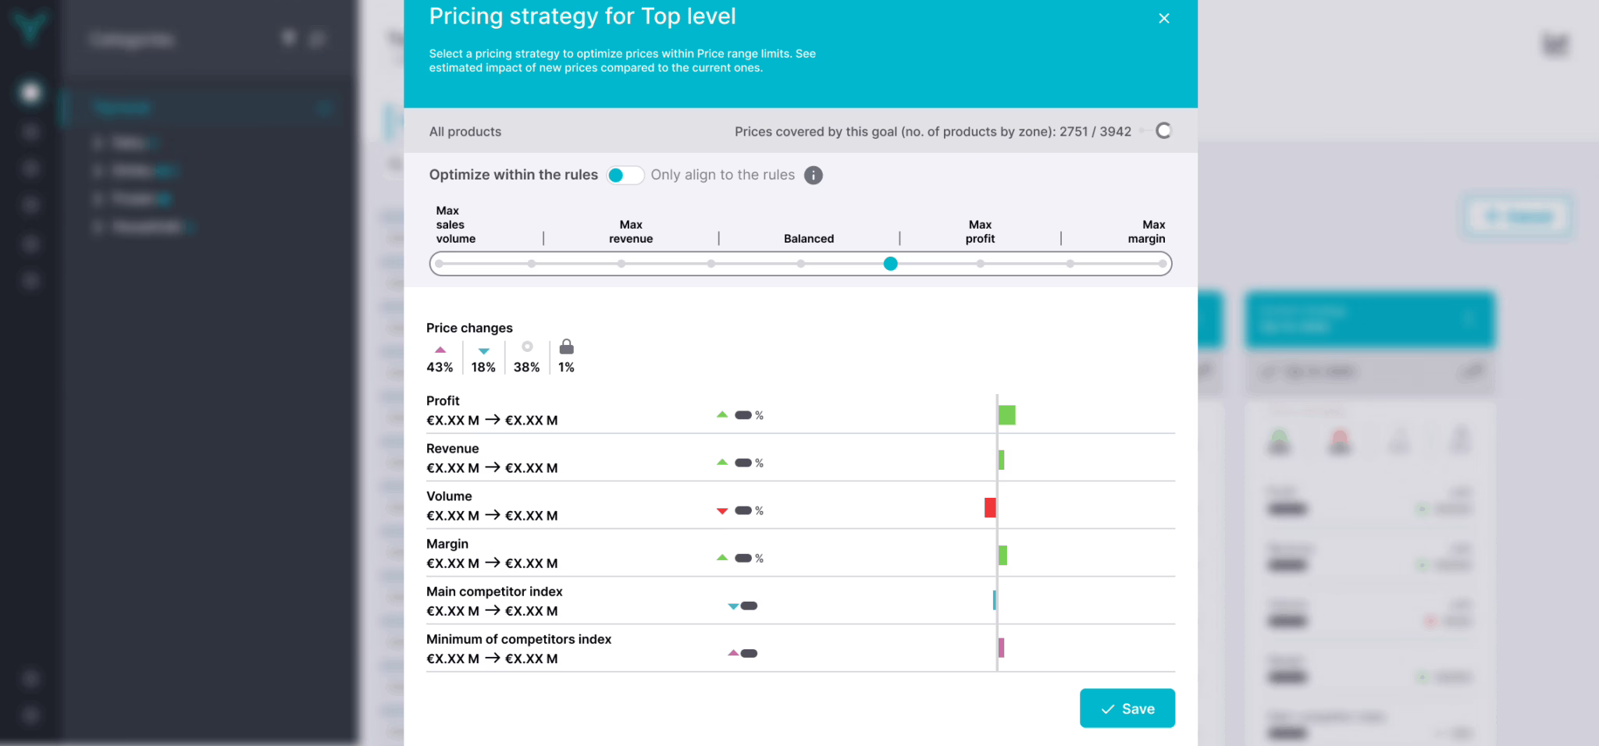Click the pink arrow in Minimum competitors row
The height and width of the screenshot is (746, 1599).
[732, 653]
